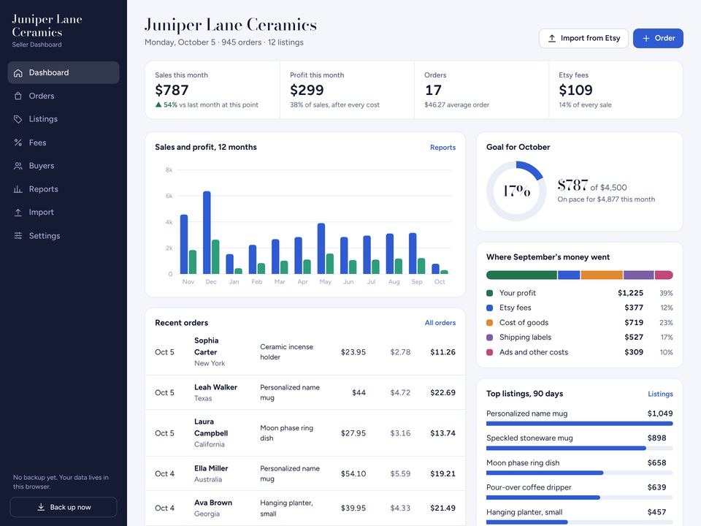Viewport: 701px width, 526px height.
Task: Click the upload icon on Import from Etsy
Action: (x=552, y=39)
